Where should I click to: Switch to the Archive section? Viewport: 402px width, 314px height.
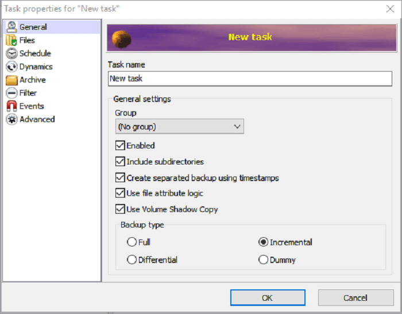coord(33,80)
